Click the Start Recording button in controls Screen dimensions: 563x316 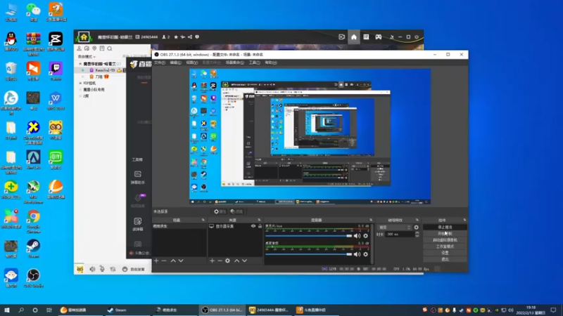click(x=445, y=234)
